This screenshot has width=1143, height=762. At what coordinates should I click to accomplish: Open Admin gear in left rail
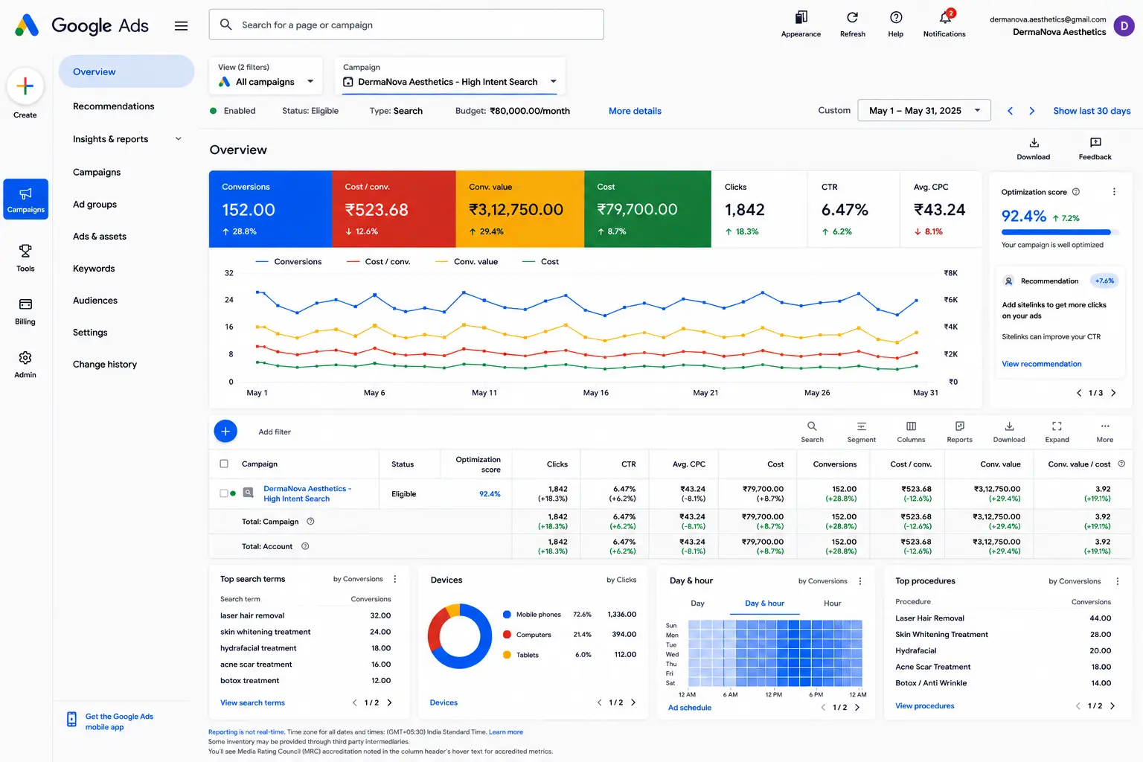pyautogui.click(x=25, y=364)
